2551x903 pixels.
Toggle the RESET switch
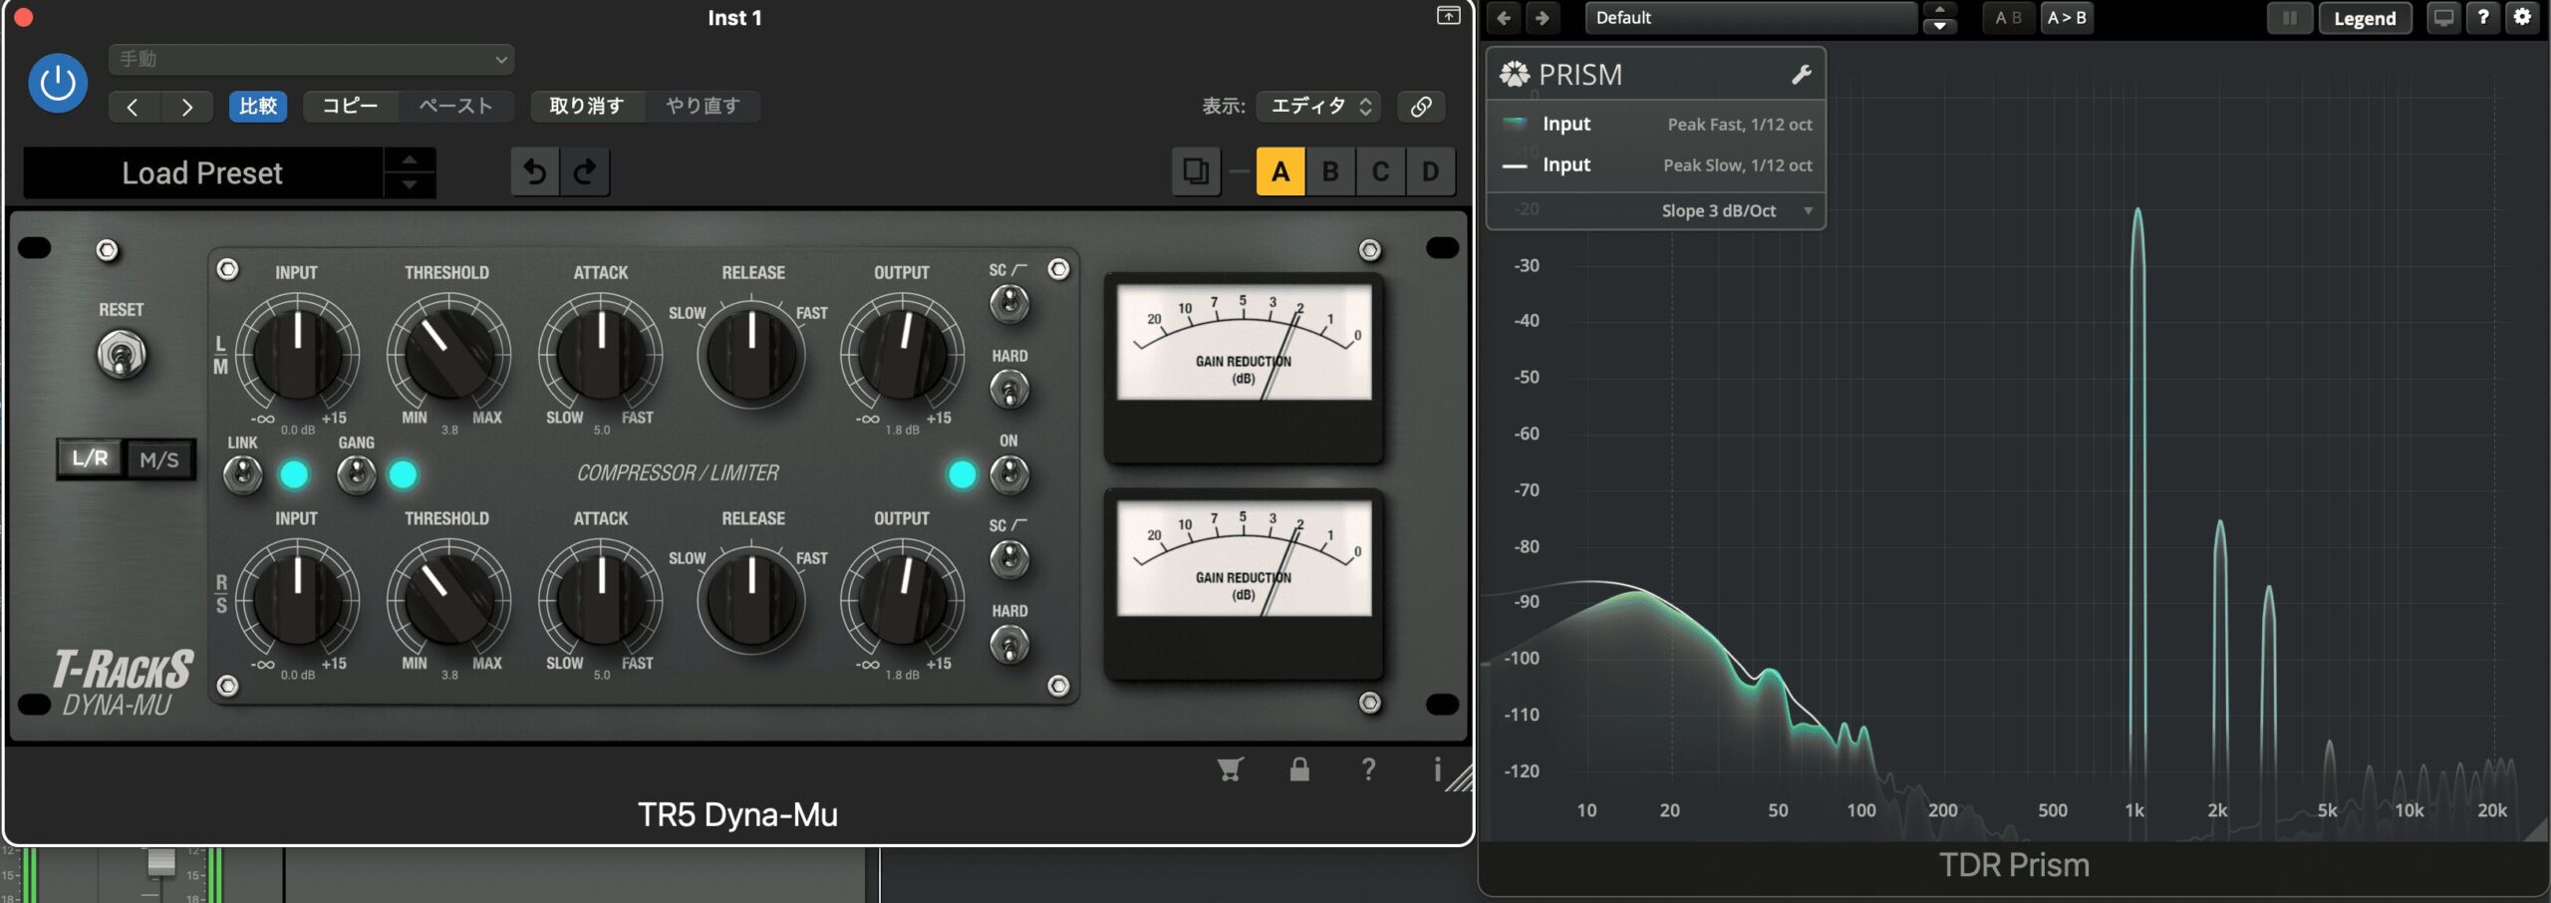click(x=121, y=355)
